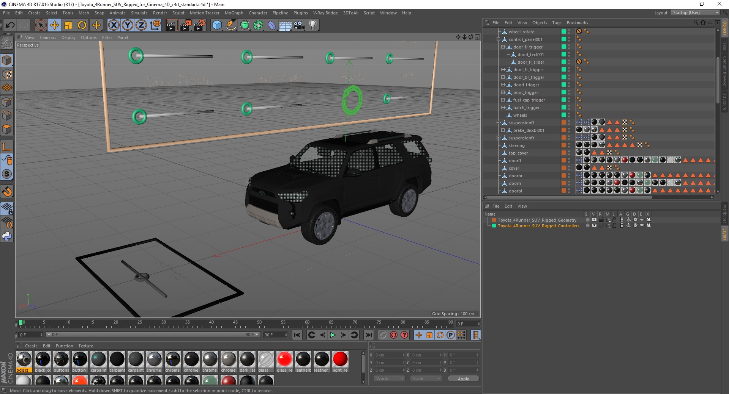
Task: Open the Character menu
Action: (x=258, y=13)
